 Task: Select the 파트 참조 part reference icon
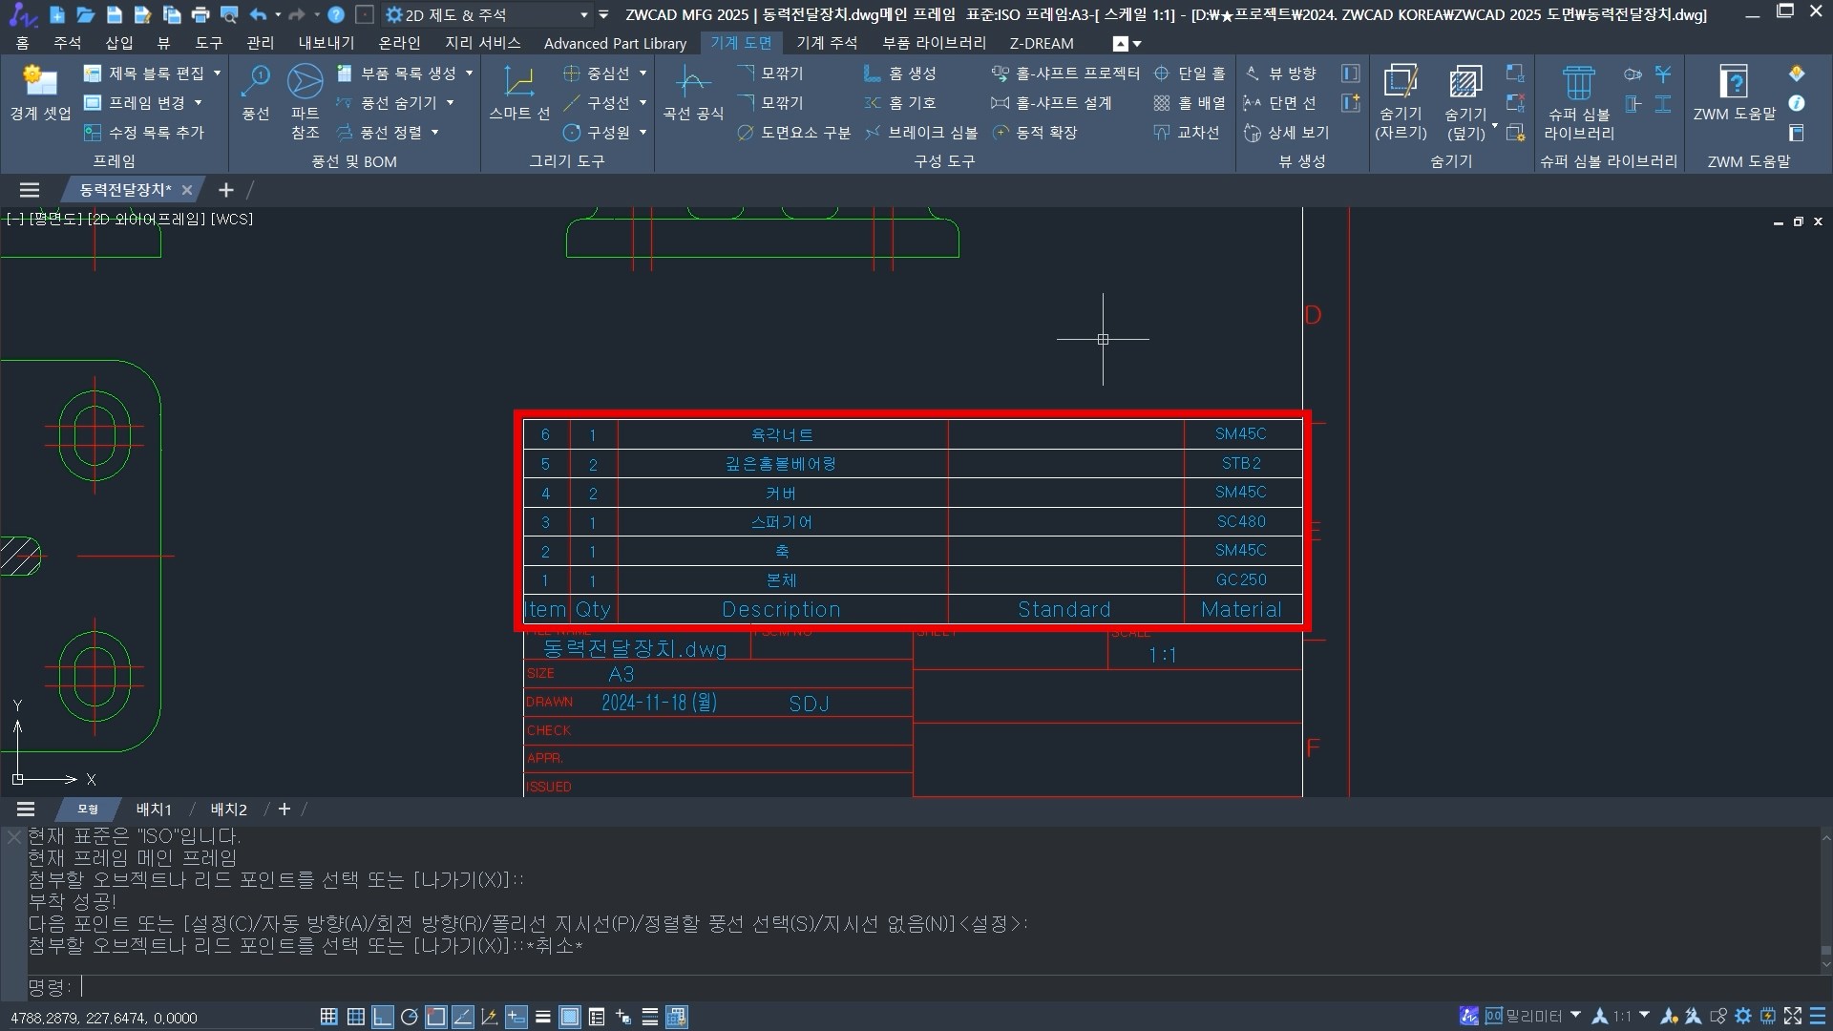click(x=305, y=83)
